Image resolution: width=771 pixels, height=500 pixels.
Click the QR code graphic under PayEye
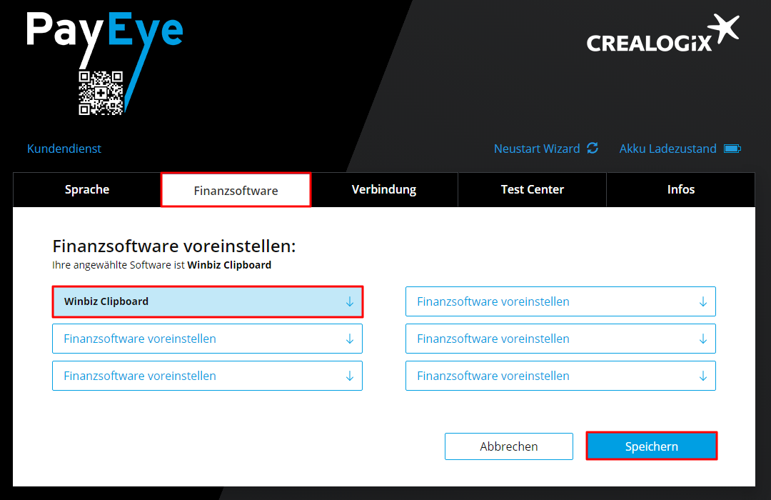pos(101,93)
